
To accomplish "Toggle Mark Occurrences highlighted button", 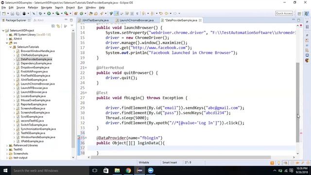I will click(117, 14).
